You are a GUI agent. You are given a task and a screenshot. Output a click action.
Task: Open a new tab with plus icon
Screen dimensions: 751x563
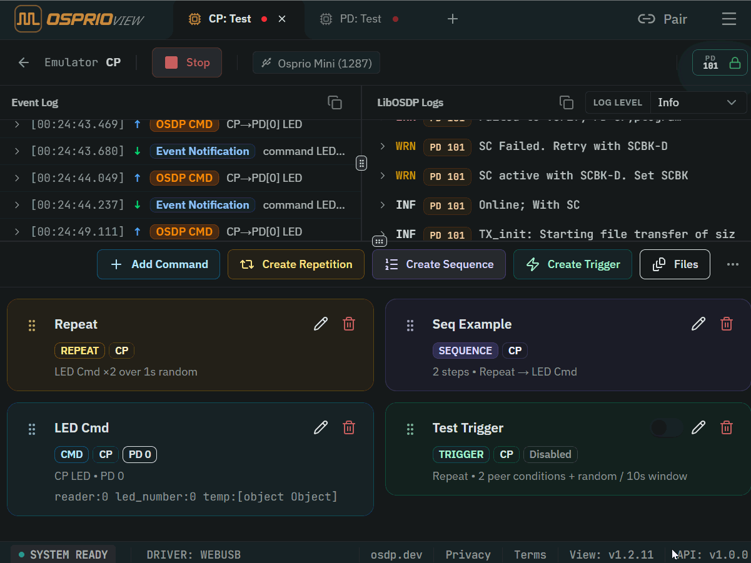[453, 19]
